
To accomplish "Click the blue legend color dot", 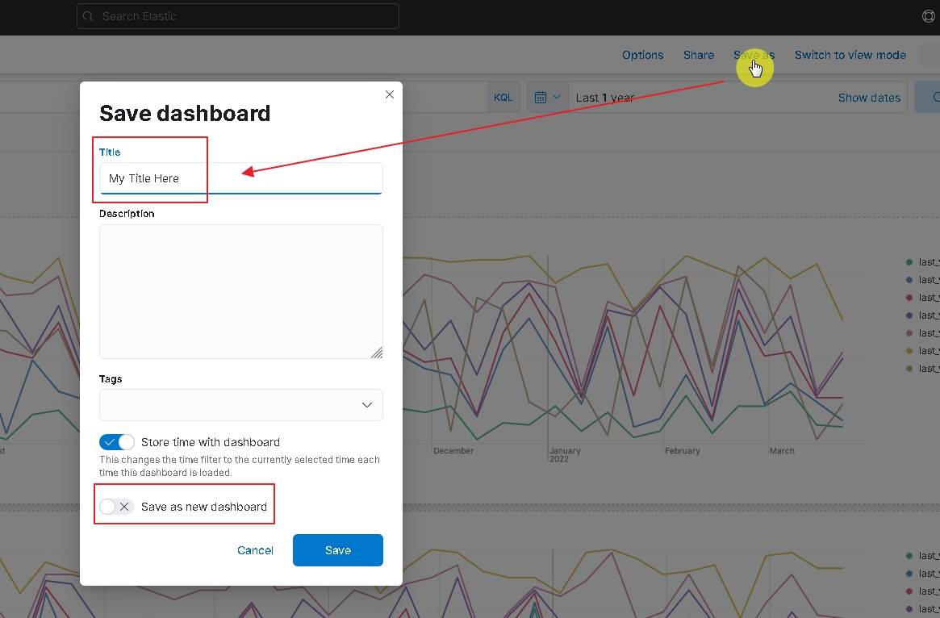I will [x=910, y=279].
